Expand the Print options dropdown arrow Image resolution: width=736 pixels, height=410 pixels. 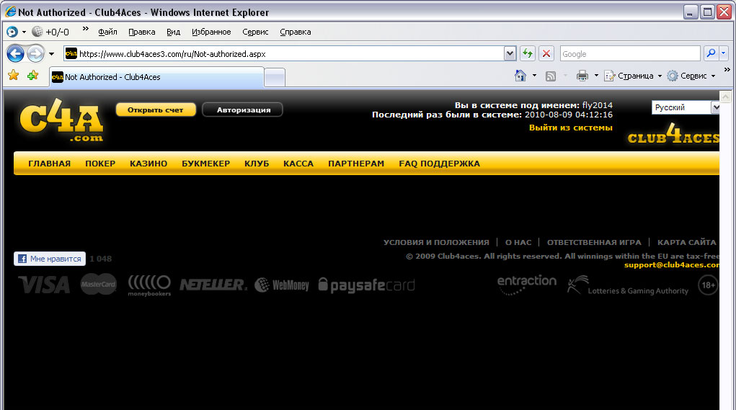[596, 76]
